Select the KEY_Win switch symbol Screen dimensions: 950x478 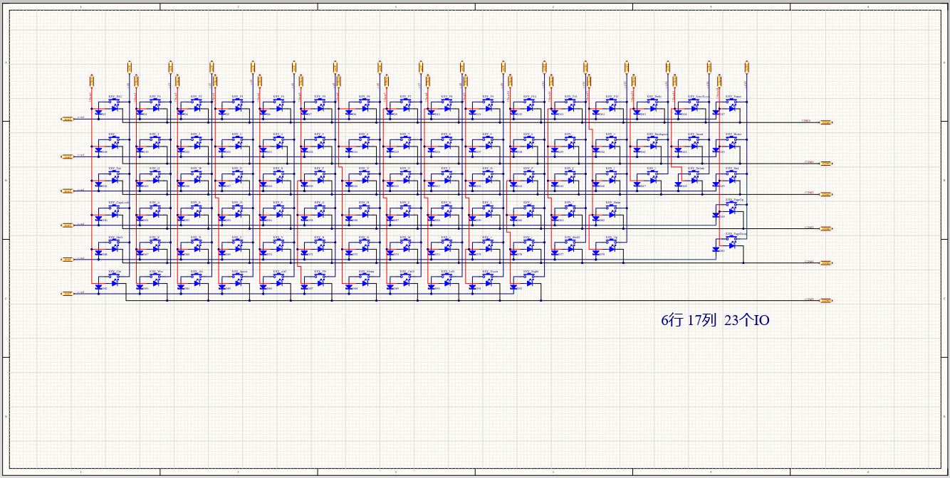coord(155,277)
